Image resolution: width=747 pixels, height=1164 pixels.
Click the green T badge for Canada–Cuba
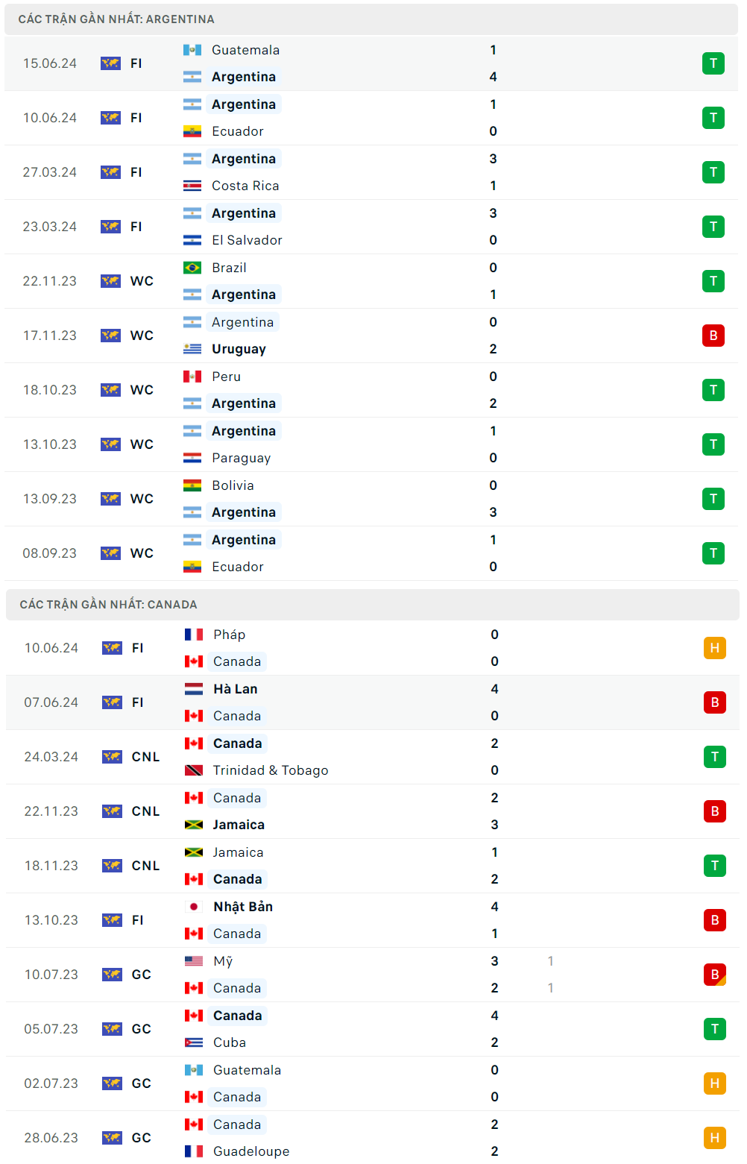point(714,1029)
